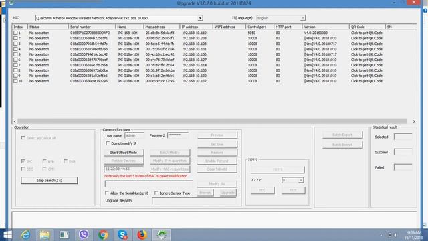Image resolution: width=428 pixels, height=241 pixels.
Task: Enable Do not modify IP option
Action: pyautogui.click(x=108, y=143)
